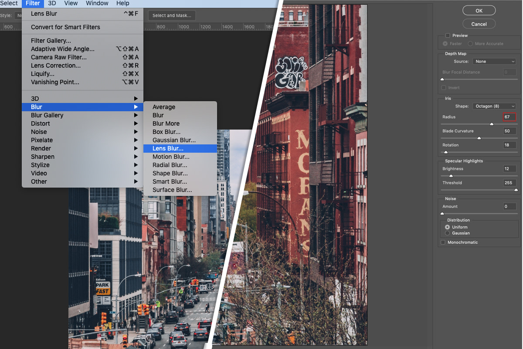This screenshot has height=349, width=523.
Task: Open the Select menu in menu bar
Action: (9, 3)
